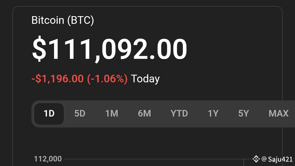Switch to the 5D chart range
Image resolution: width=295 pixels, height=166 pixels.
80,113
